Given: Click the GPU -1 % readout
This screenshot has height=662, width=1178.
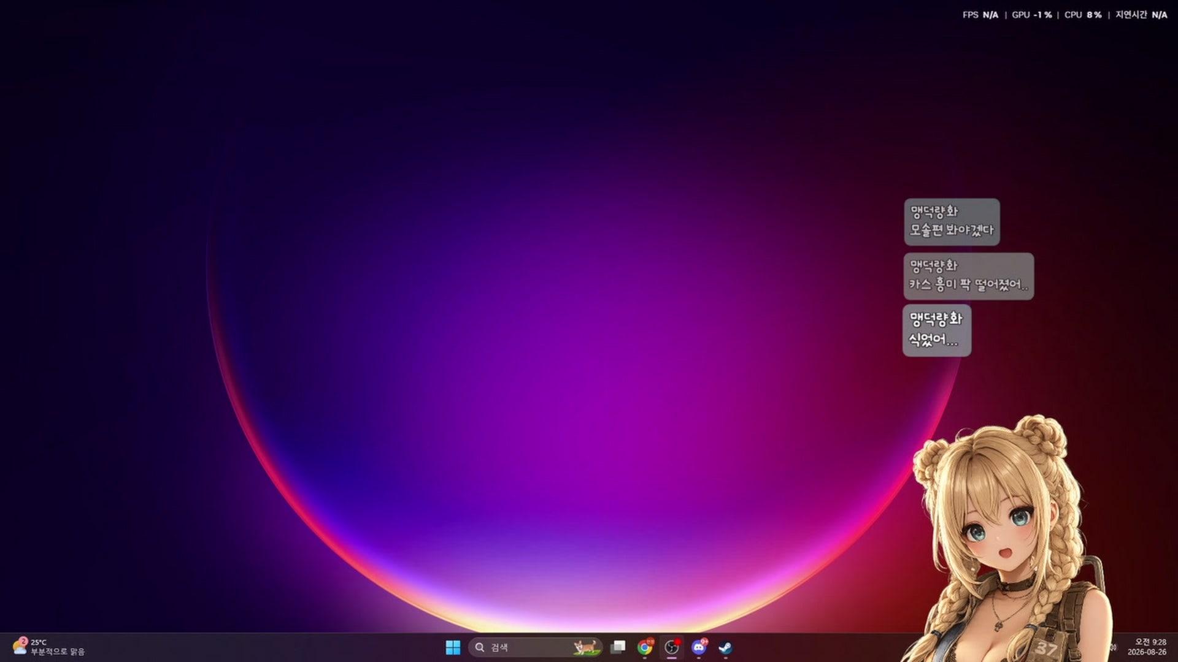Looking at the screenshot, I should coord(1031,15).
